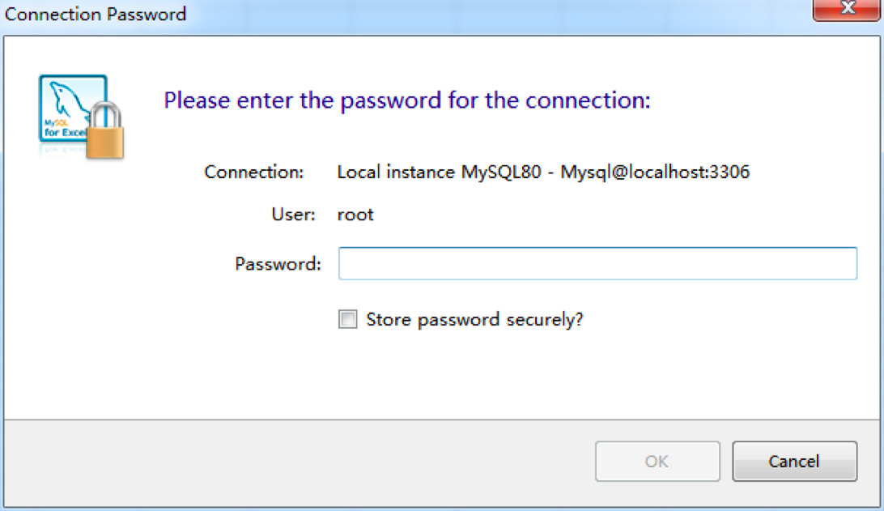
Task: Close the Connection Password dialog with X
Action: [847, 10]
